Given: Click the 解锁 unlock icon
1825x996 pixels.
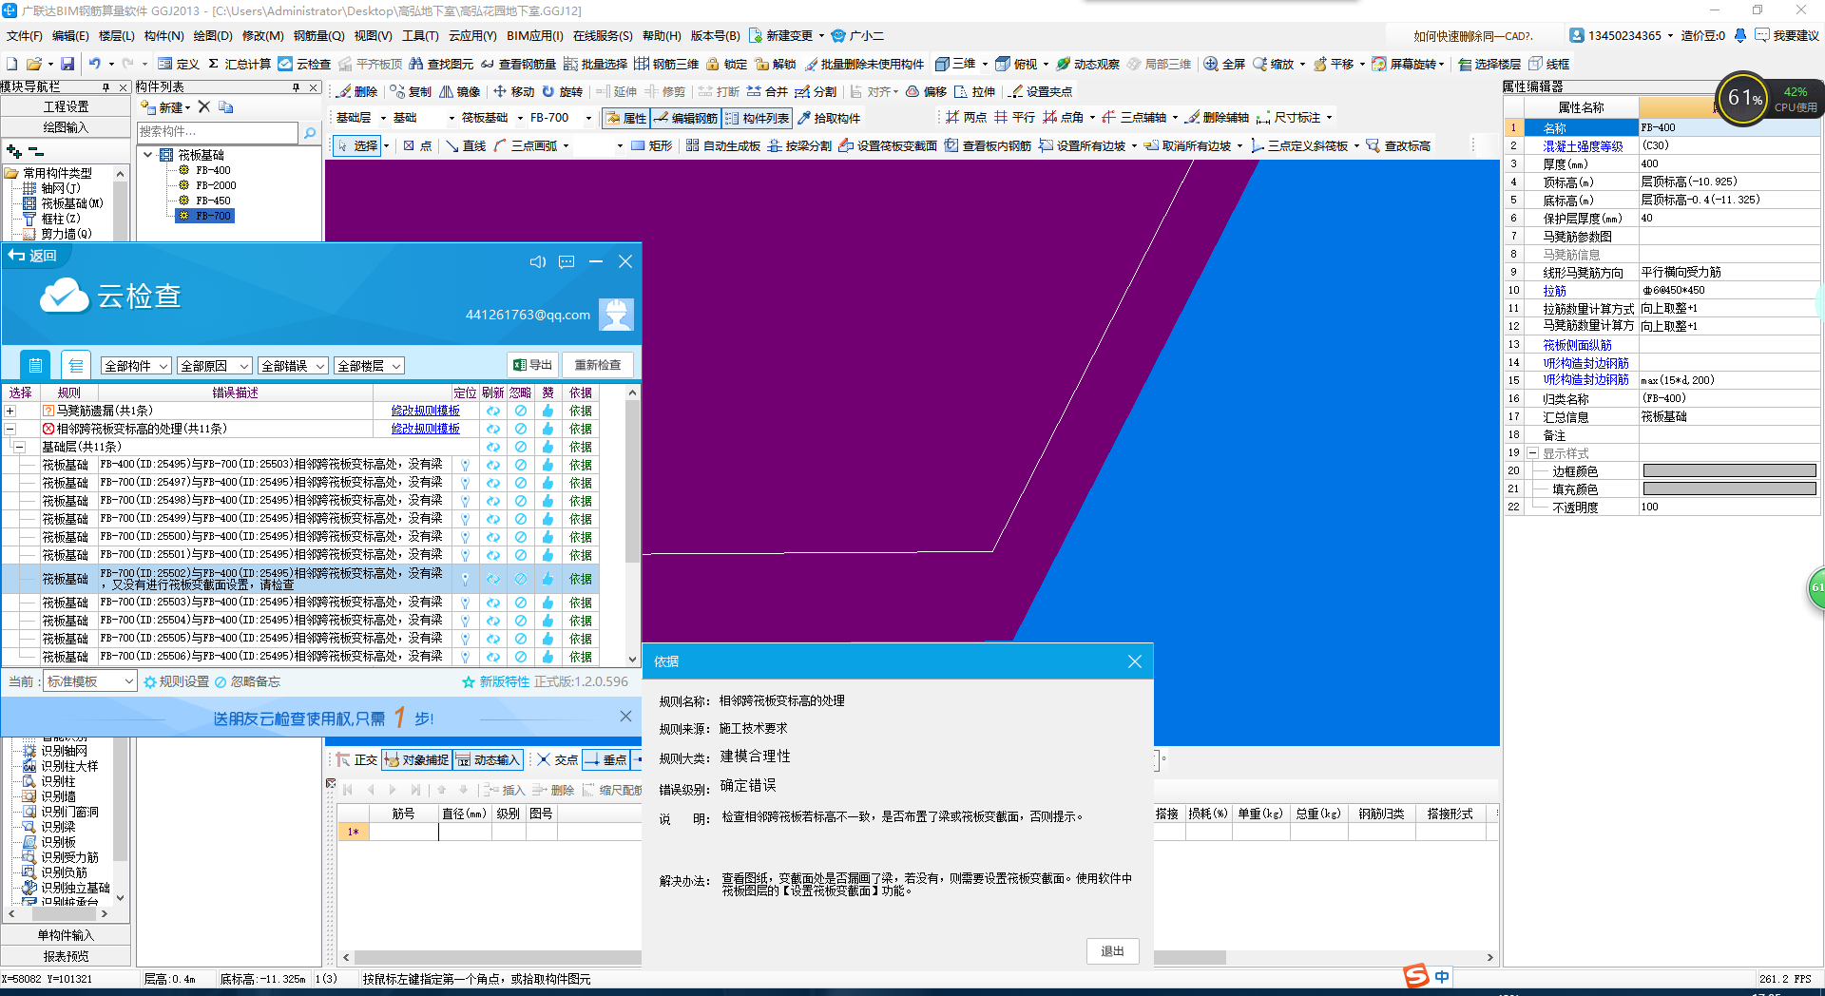Looking at the screenshot, I should point(775,64).
